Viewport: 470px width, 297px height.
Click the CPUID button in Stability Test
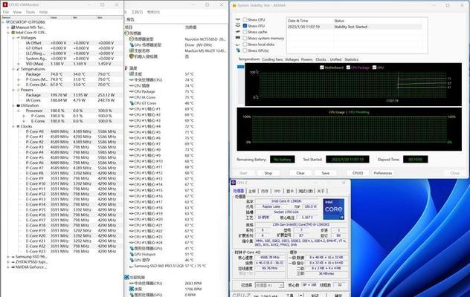(358, 173)
